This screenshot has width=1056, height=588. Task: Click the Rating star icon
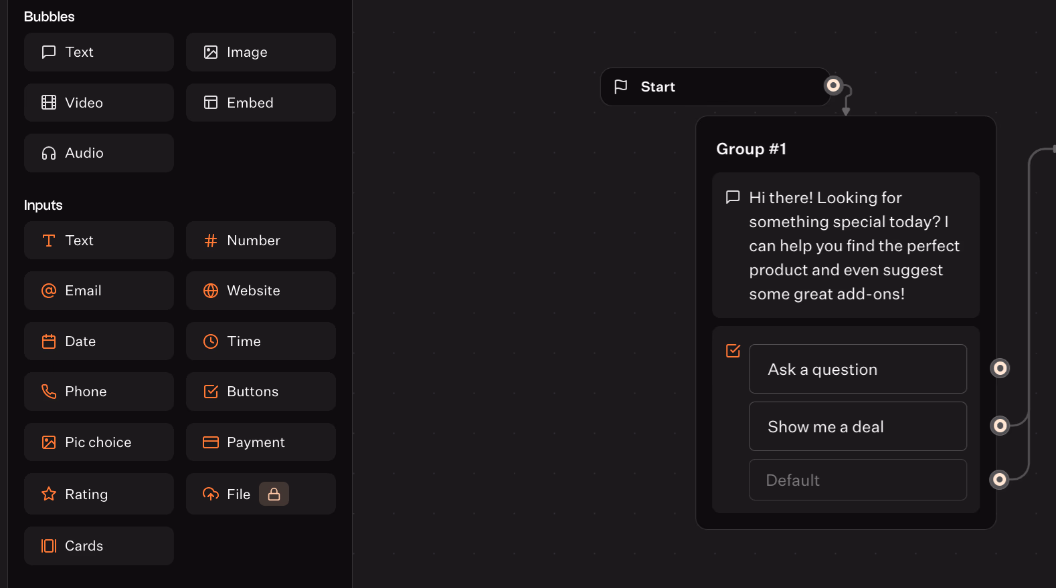(49, 494)
